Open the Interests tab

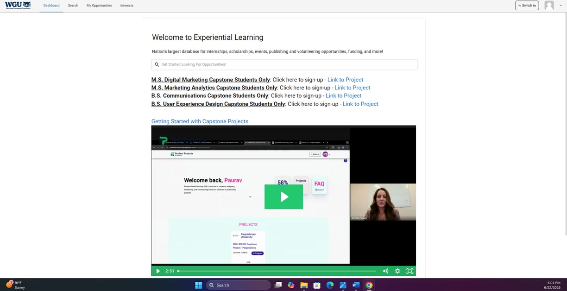click(126, 6)
